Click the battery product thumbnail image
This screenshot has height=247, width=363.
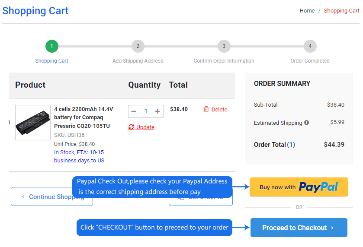[33, 123]
